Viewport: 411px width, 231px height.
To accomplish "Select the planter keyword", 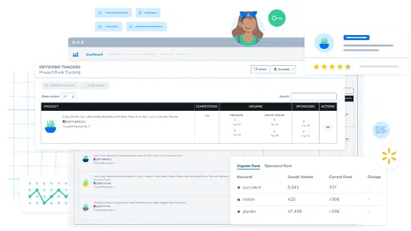I will [x=249, y=212].
